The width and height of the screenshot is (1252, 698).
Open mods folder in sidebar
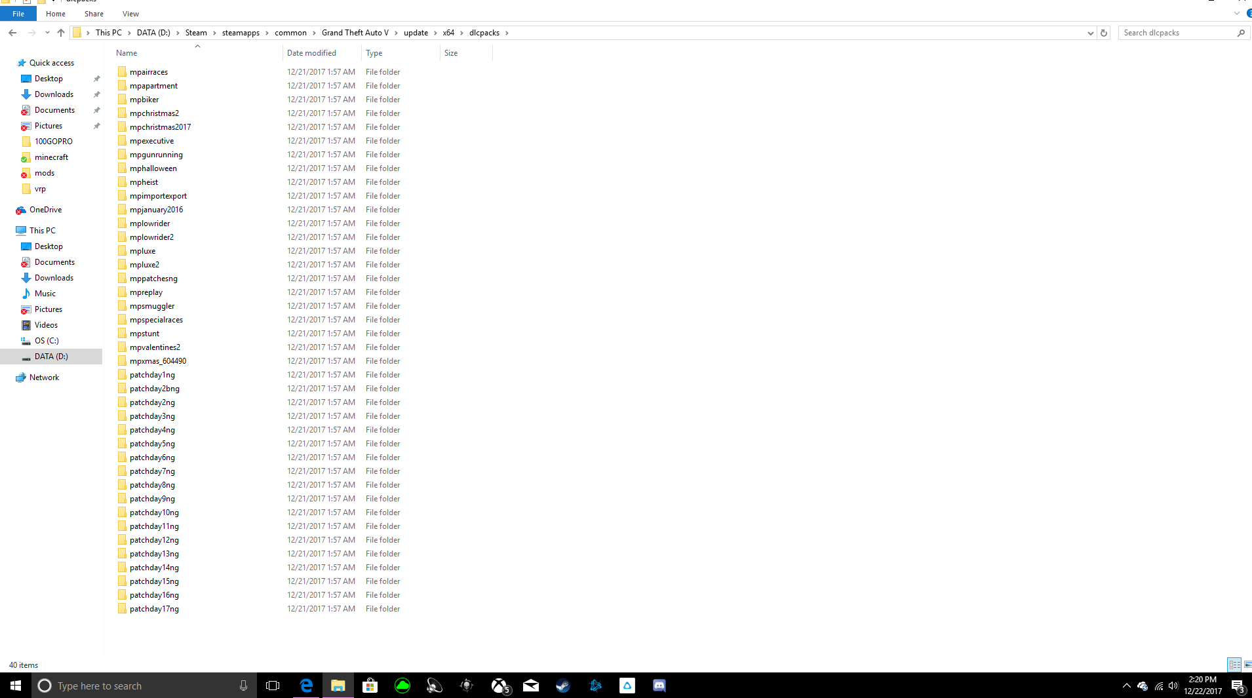point(45,173)
